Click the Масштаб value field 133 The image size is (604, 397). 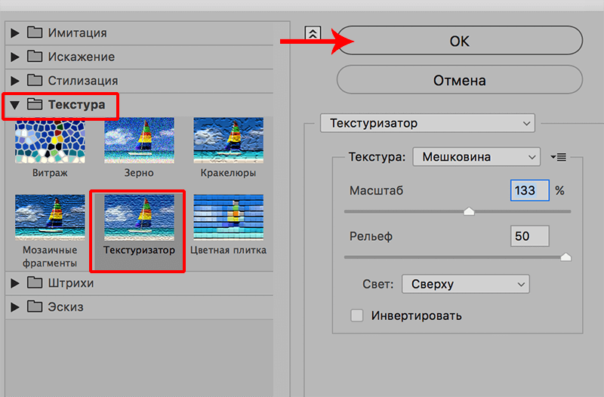coord(530,190)
